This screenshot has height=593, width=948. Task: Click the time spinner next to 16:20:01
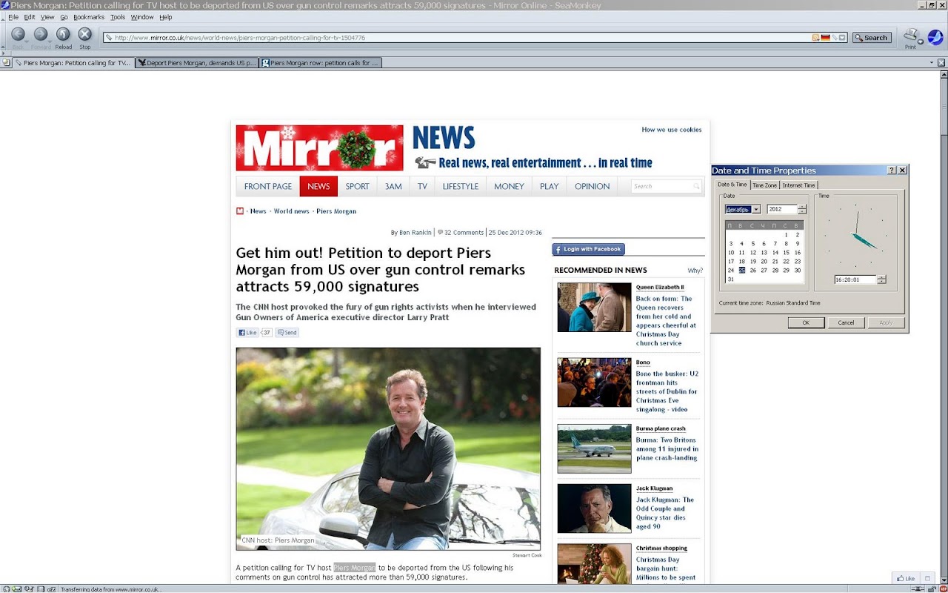pos(881,279)
